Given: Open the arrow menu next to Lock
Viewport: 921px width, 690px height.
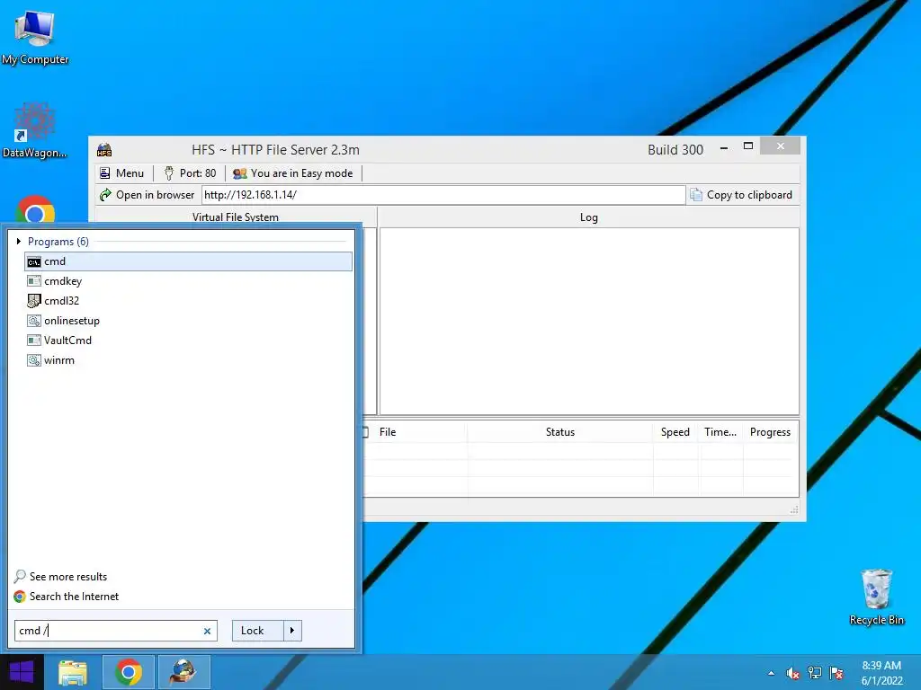Looking at the screenshot, I should (292, 631).
